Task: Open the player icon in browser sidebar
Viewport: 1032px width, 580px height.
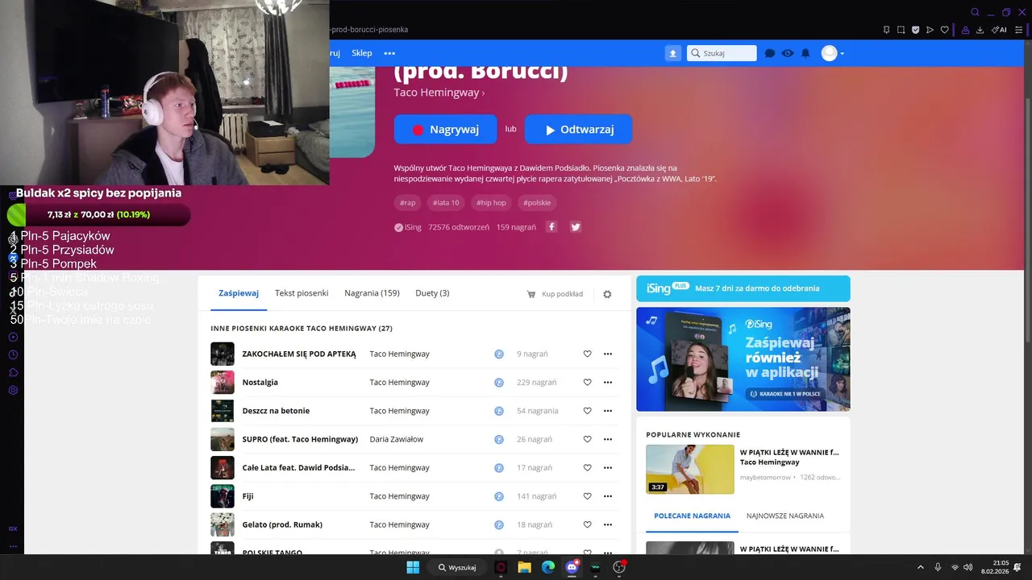Action: click(13, 337)
